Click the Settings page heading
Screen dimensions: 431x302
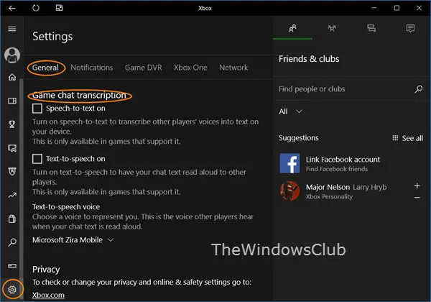(x=52, y=36)
